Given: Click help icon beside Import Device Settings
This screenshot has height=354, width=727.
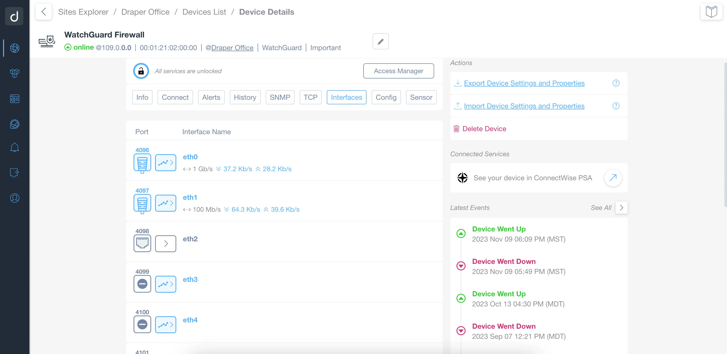Looking at the screenshot, I should pyautogui.click(x=616, y=106).
